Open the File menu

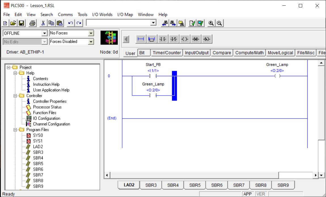[x=7, y=14]
